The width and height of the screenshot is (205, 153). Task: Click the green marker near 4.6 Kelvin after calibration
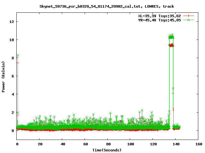point(173,89)
